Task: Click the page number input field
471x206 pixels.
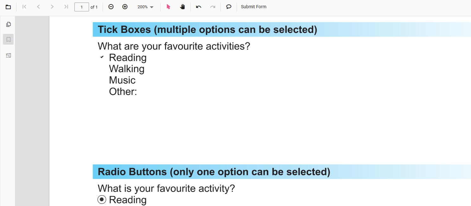Action: (x=81, y=7)
